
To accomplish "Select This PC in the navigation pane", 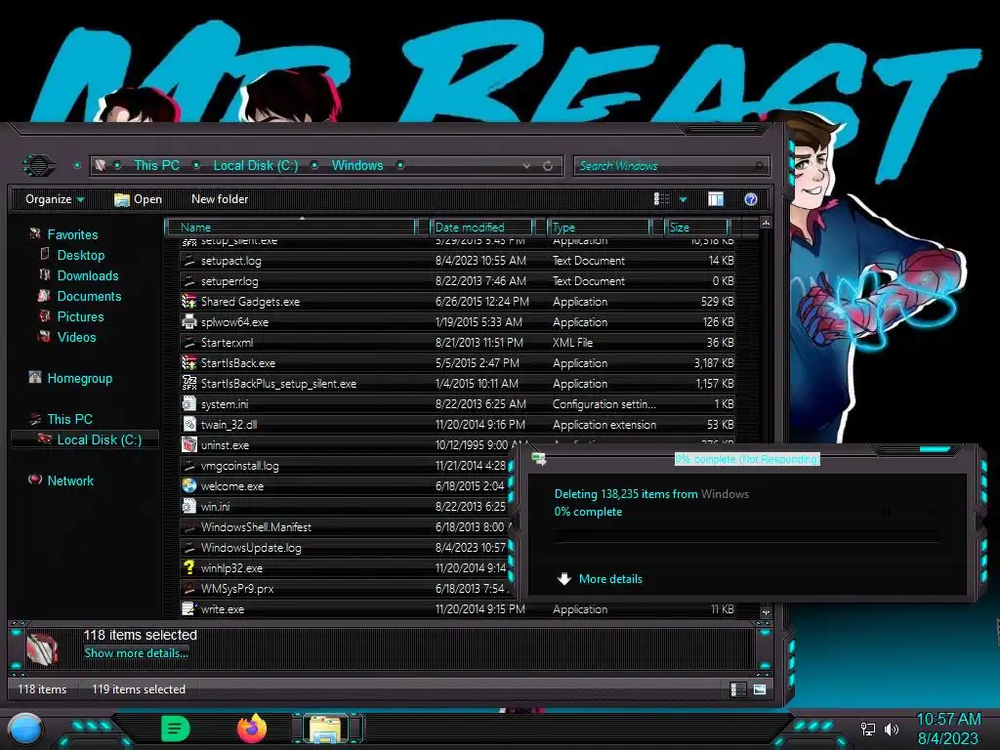I will tap(69, 419).
